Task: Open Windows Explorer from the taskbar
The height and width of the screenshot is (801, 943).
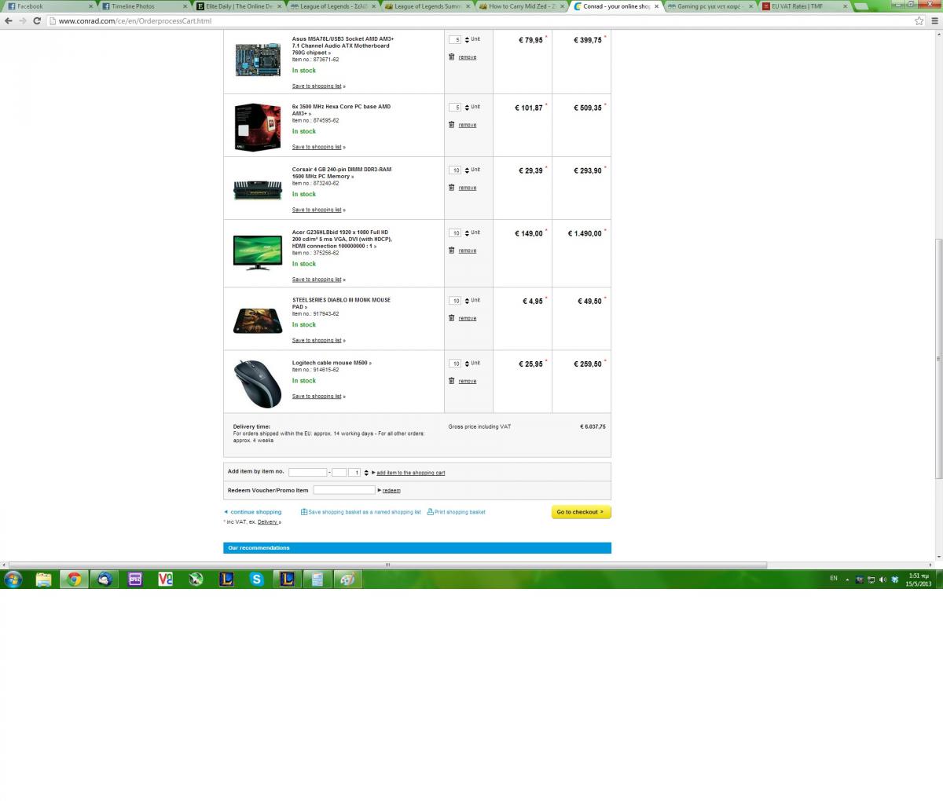Action: tap(43, 580)
